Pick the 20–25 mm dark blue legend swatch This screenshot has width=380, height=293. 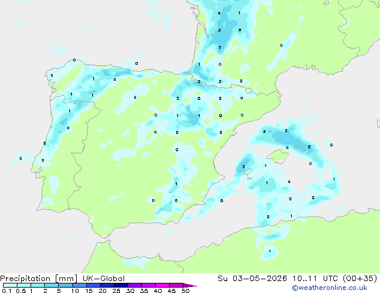pos(107,285)
